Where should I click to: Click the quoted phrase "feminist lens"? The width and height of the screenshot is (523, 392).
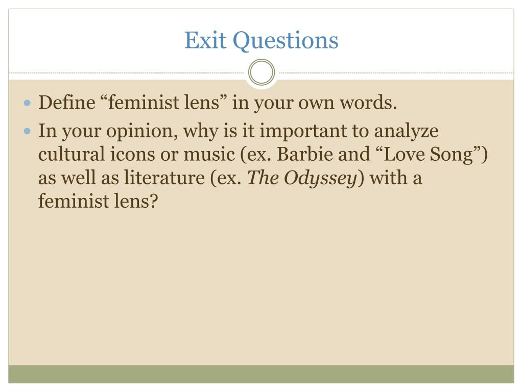click(163, 102)
